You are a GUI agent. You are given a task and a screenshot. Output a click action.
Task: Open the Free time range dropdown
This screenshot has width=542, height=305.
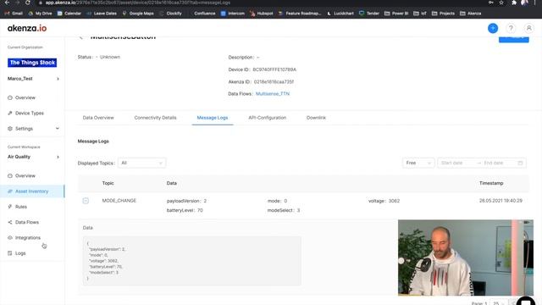(x=418, y=163)
